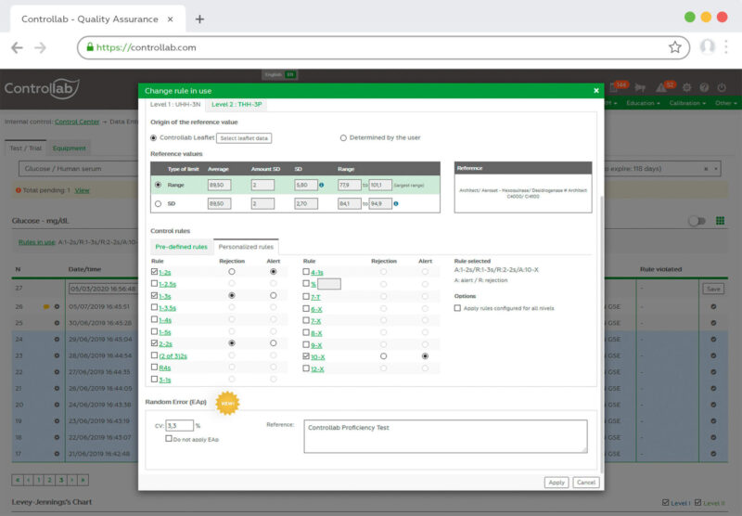Uncheck the 2-2s rule checkbox
The image size is (742, 516).
coord(154,343)
